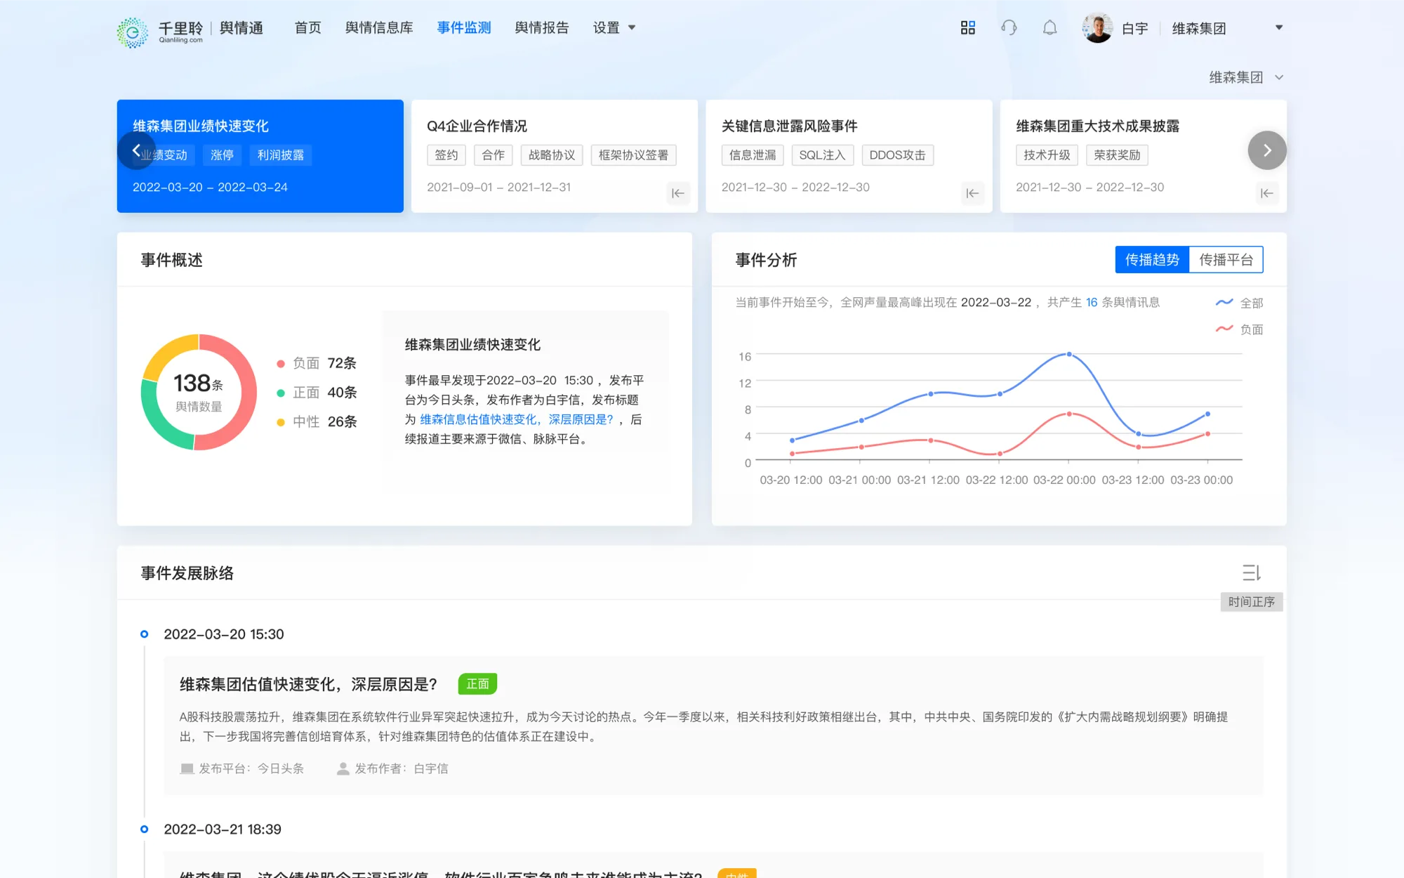Select the 维森集团业绩快速变化 event card
The image size is (1404, 878).
point(260,156)
